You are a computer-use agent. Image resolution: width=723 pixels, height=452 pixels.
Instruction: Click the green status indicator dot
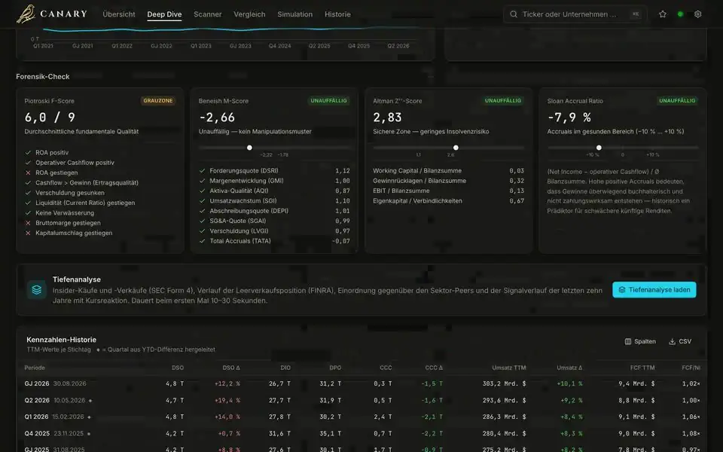[x=680, y=14]
